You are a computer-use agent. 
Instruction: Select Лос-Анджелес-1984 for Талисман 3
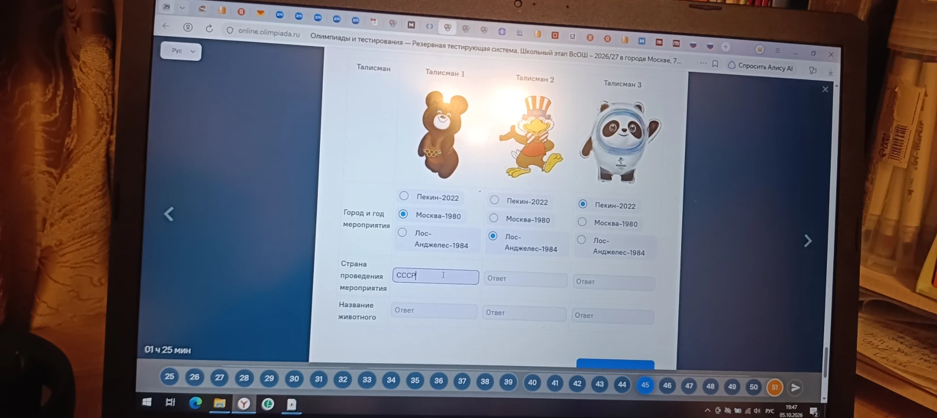(x=581, y=239)
